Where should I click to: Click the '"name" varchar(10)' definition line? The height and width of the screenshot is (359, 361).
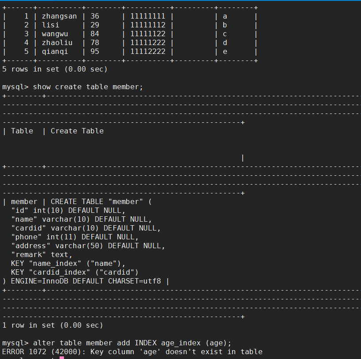point(81,219)
